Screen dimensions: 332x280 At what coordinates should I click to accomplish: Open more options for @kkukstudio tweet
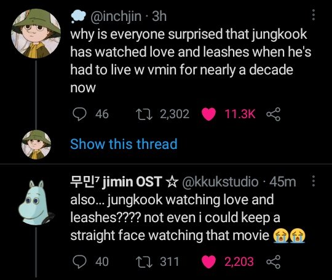(314, 181)
